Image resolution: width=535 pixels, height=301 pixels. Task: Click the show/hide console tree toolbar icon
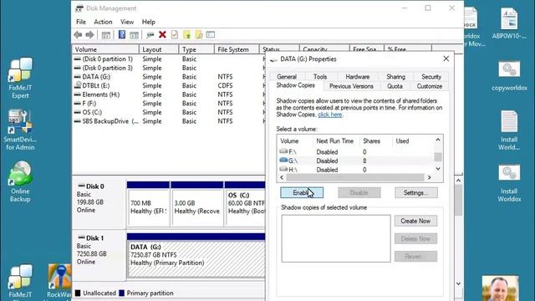click(106, 34)
